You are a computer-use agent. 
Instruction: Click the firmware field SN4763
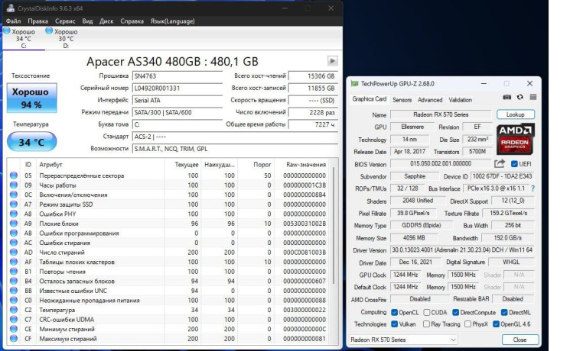[x=177, y=76]
